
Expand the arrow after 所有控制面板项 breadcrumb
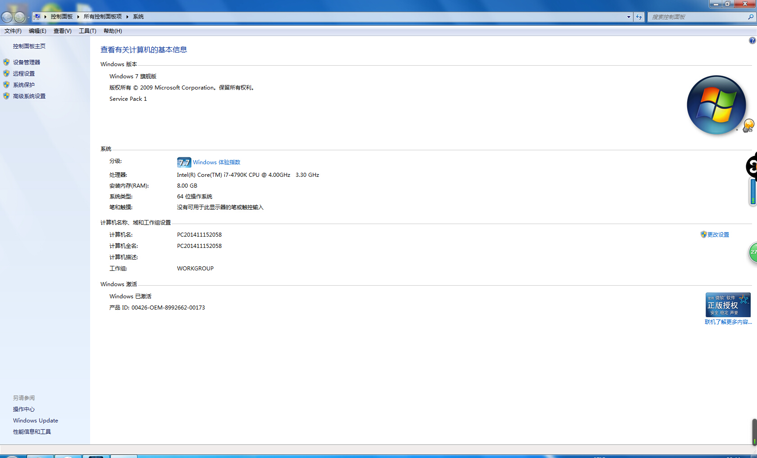128,17
